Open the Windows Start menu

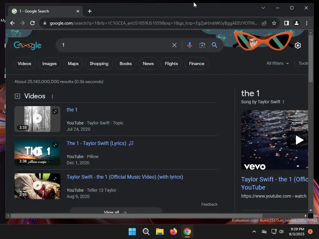coord(132,232)
